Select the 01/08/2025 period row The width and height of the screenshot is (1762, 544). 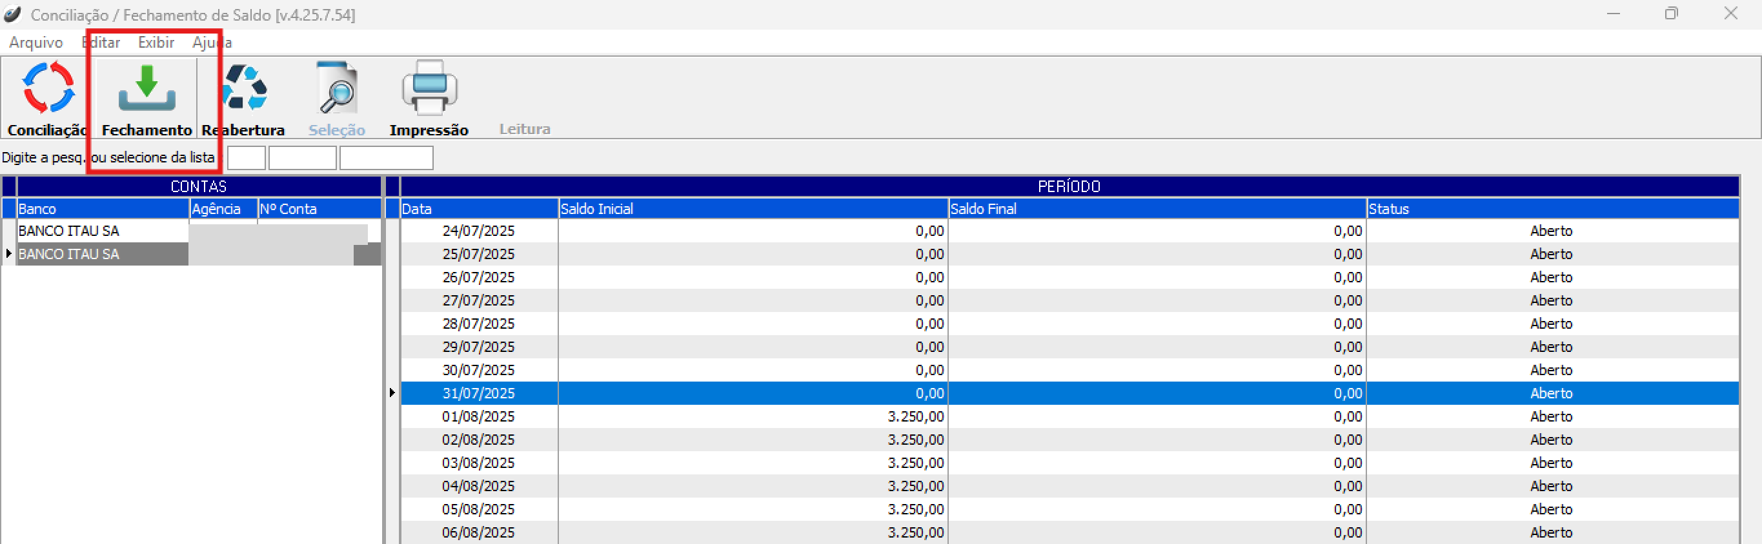click(x=478, y=416)
